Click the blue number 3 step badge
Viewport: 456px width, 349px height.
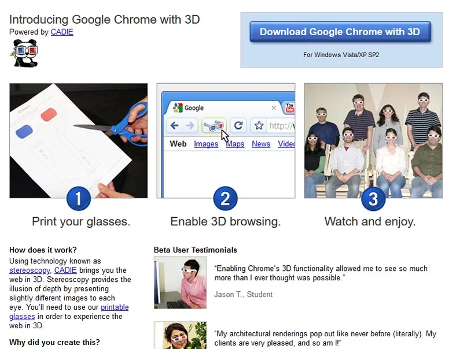coord(373,199)
